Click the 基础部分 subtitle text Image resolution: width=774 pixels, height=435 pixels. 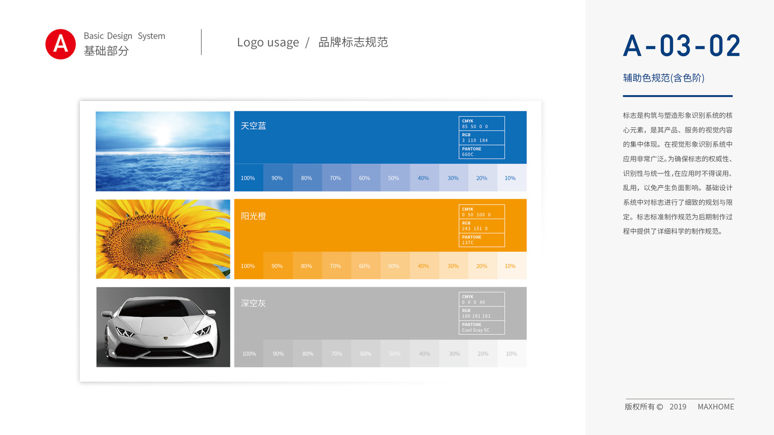coord(107,51)
